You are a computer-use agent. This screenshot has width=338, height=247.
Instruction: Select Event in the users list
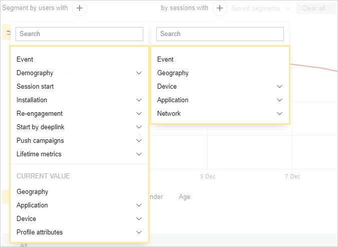point(25,60)
